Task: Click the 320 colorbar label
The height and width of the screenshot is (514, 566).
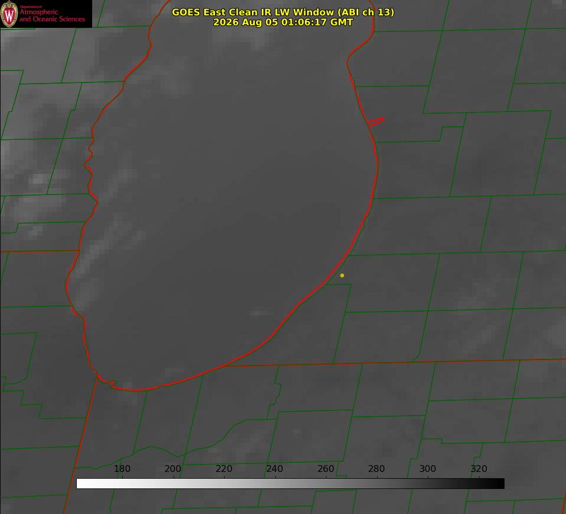Action: point(479,469)
